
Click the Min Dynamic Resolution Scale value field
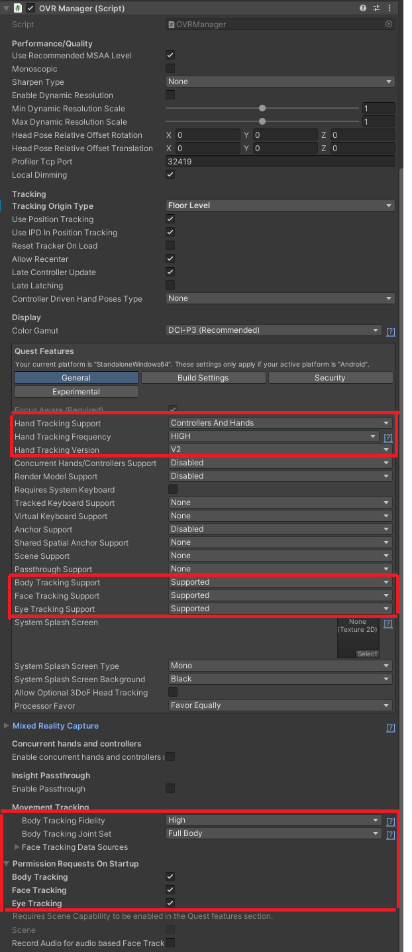(379, 108)
